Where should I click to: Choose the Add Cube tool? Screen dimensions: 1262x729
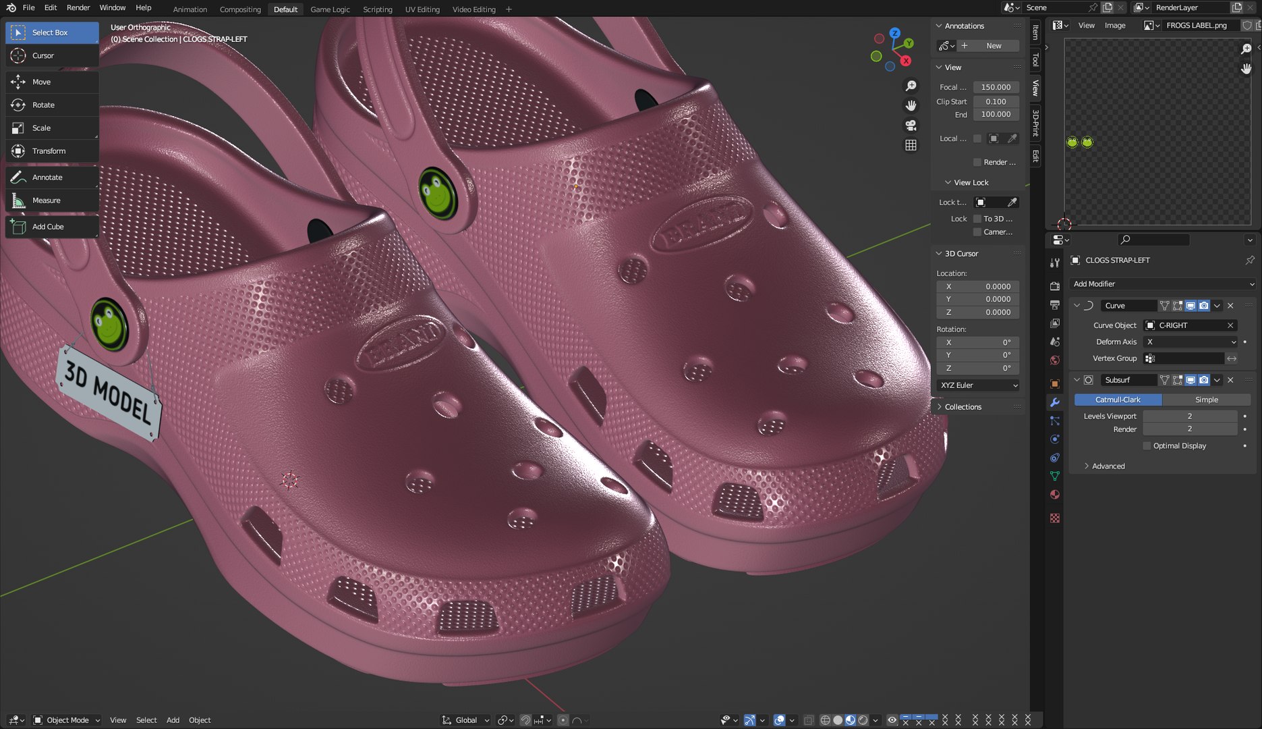coord(52,226)
